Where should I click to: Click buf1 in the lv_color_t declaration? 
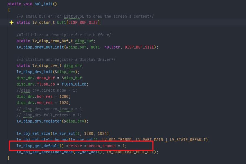[61, 22]
